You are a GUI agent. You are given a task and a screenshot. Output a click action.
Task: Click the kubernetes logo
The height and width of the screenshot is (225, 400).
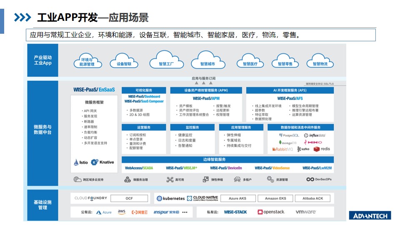(x=171, y=198)
